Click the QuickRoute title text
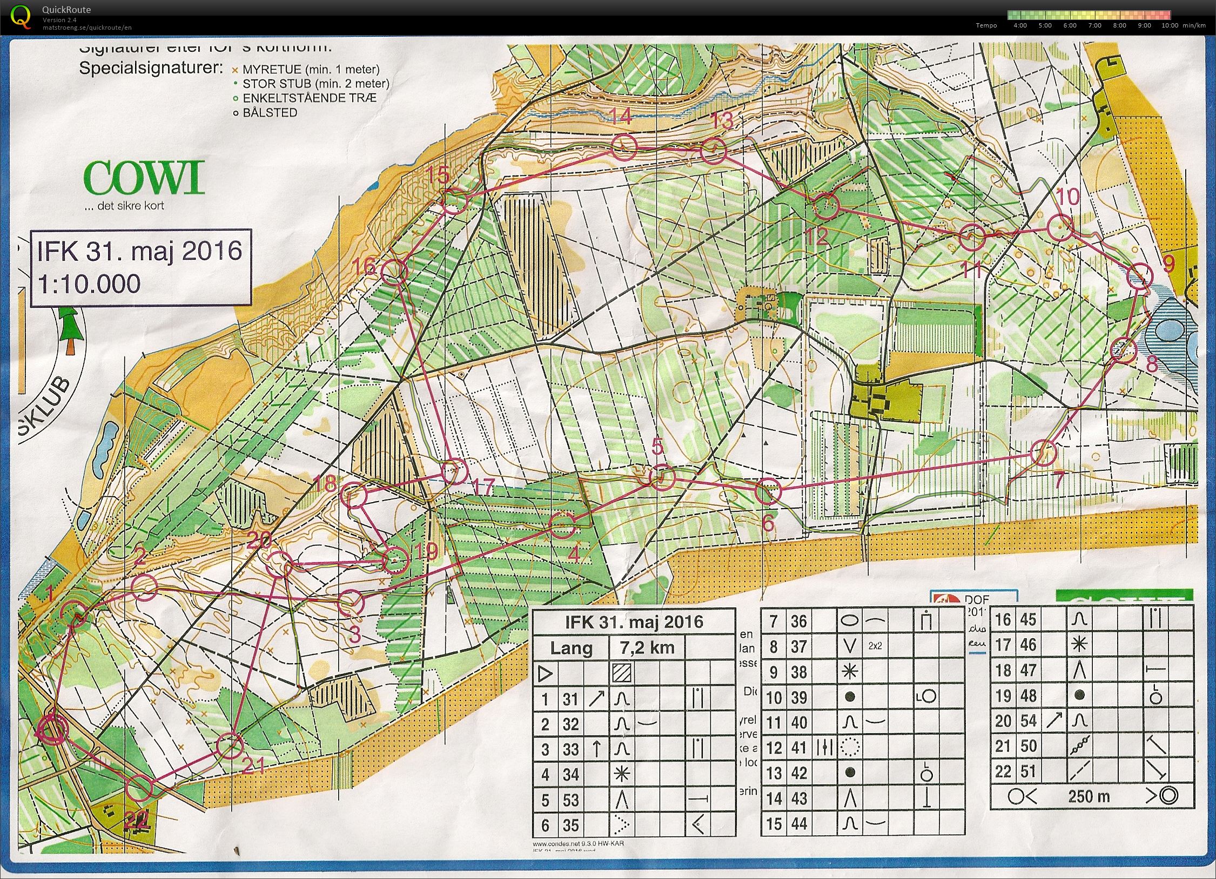Viewport: 1216px width, 879px height. 66,9
